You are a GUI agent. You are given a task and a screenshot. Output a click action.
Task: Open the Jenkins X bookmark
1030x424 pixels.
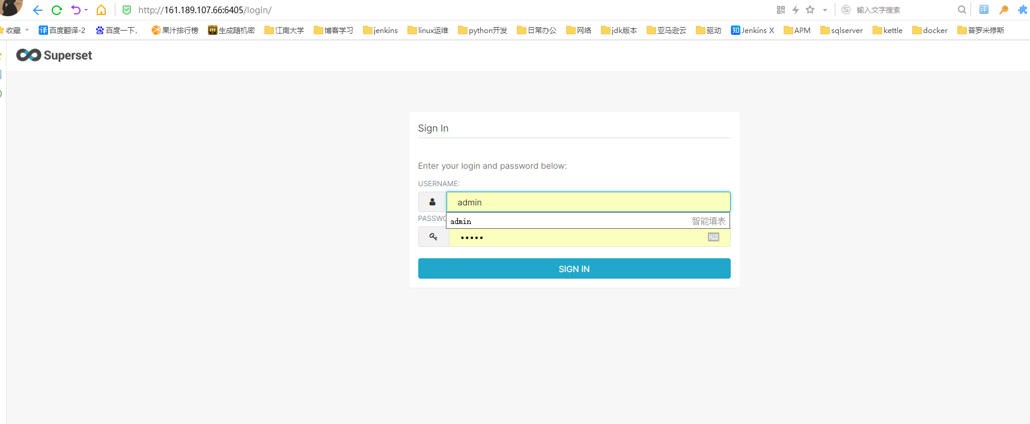pyautogui.click(x=752, y=30)
